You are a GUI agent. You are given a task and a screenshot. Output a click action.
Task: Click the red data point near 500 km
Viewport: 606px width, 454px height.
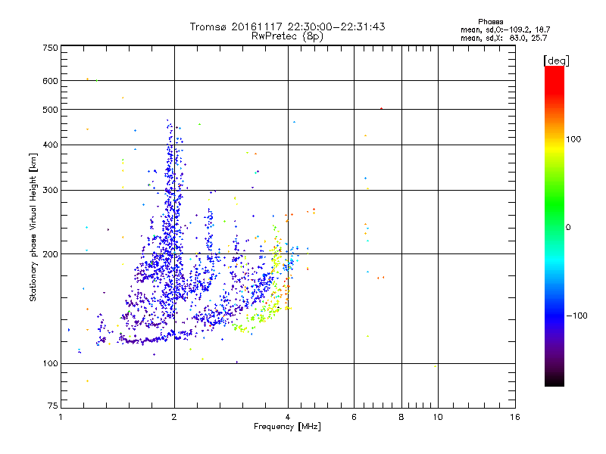(x=382, y=108)
